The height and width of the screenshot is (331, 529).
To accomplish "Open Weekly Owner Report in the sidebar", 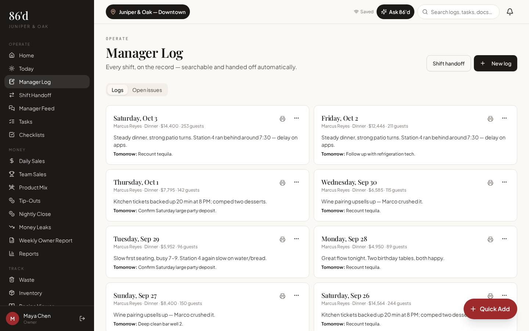I will click(x=47, y=240).
